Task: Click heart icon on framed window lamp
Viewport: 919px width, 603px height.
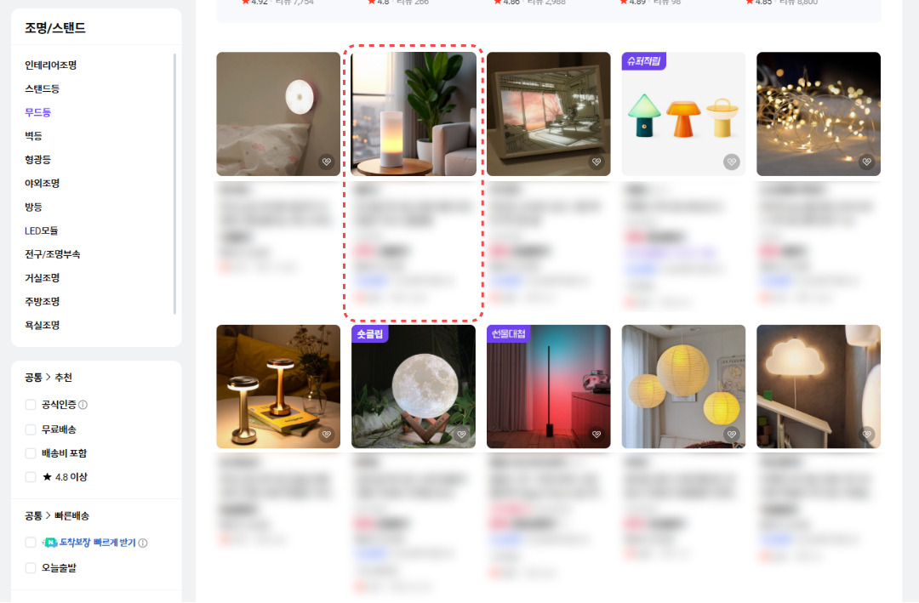Action: click(x=596, y=162)
